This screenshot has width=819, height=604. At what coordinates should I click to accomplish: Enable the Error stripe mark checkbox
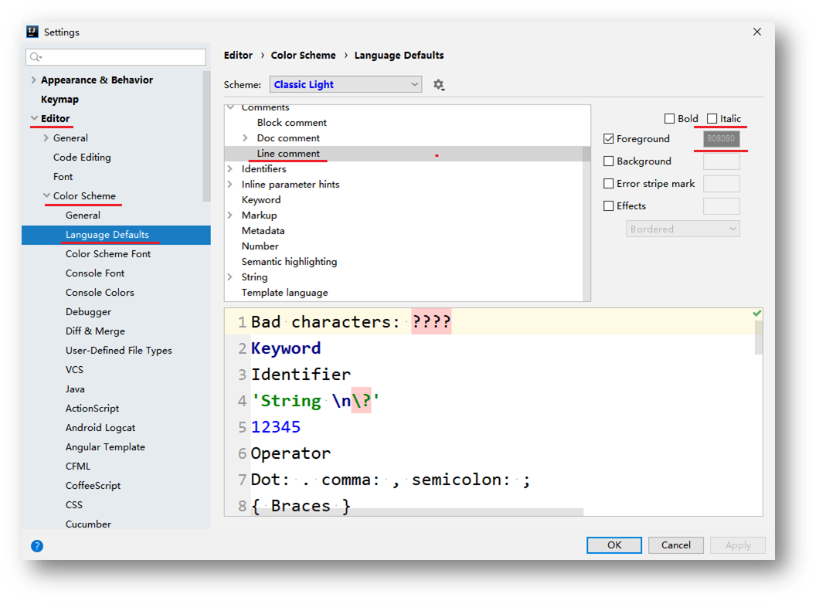click(x=609, y=184)
